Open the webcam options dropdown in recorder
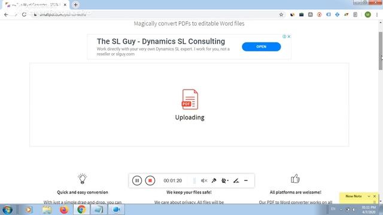This screenshot has width=383, height=215. pyautogui.click(x=225, y=180)
